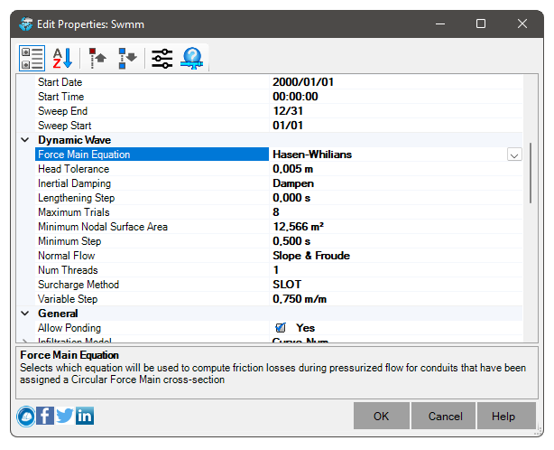
Task: Click the Cancel button
Action: (x=445, y=416)
